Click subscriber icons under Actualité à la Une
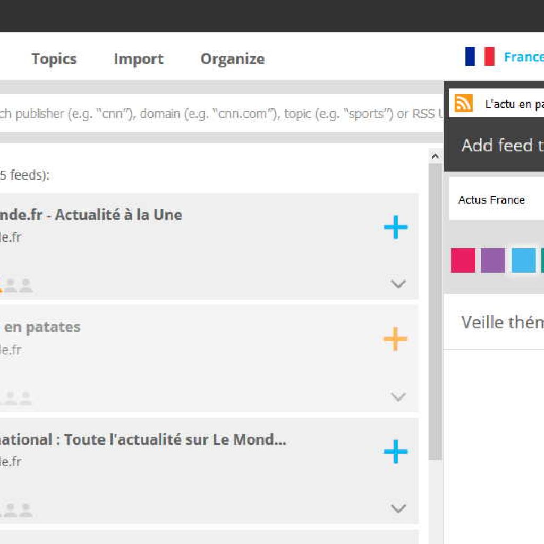This screenshot has width=544, height=544. (16, 286)
